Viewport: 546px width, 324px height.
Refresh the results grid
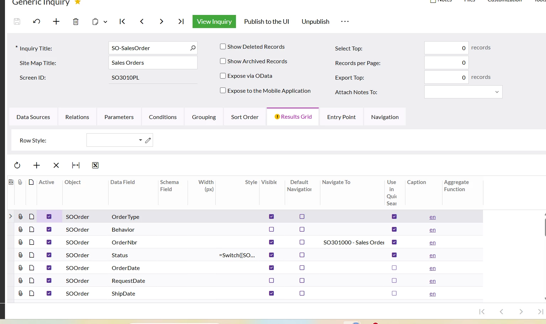tap(17, 165)
